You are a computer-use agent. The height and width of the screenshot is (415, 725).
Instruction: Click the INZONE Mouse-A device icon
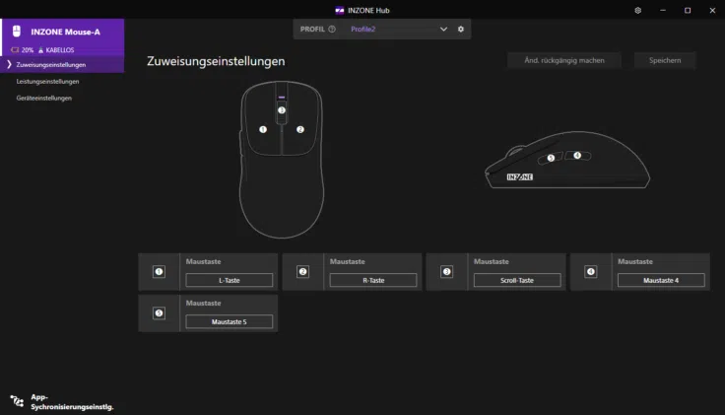coord(17,32)
